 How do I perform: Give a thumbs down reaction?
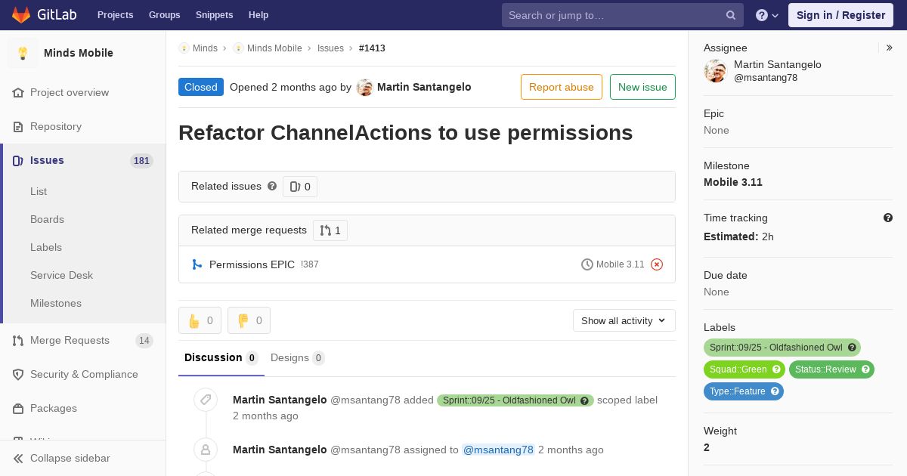(x=249, y=320)
